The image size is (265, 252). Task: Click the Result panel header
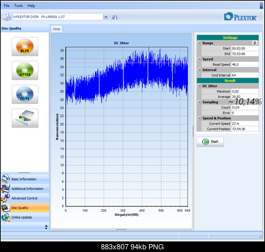pyautogui.click(x=227, y=80)
